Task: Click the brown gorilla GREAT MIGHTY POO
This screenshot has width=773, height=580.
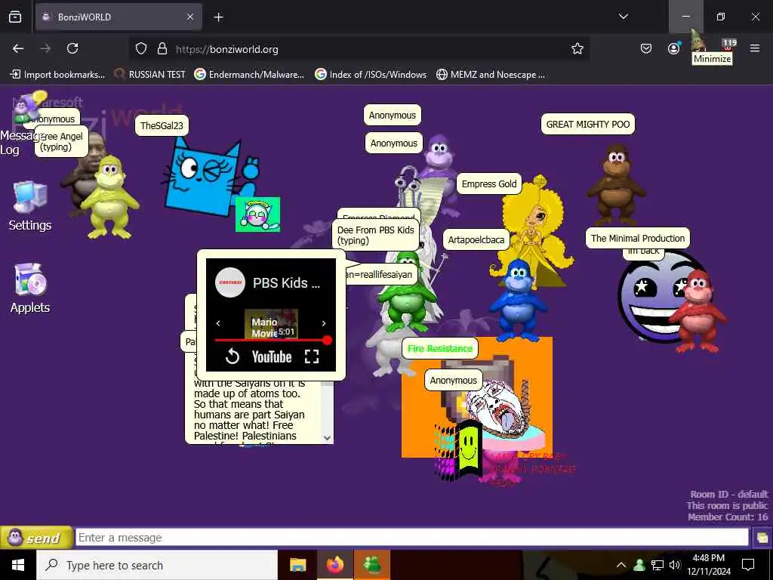Action: coord(615,185)
